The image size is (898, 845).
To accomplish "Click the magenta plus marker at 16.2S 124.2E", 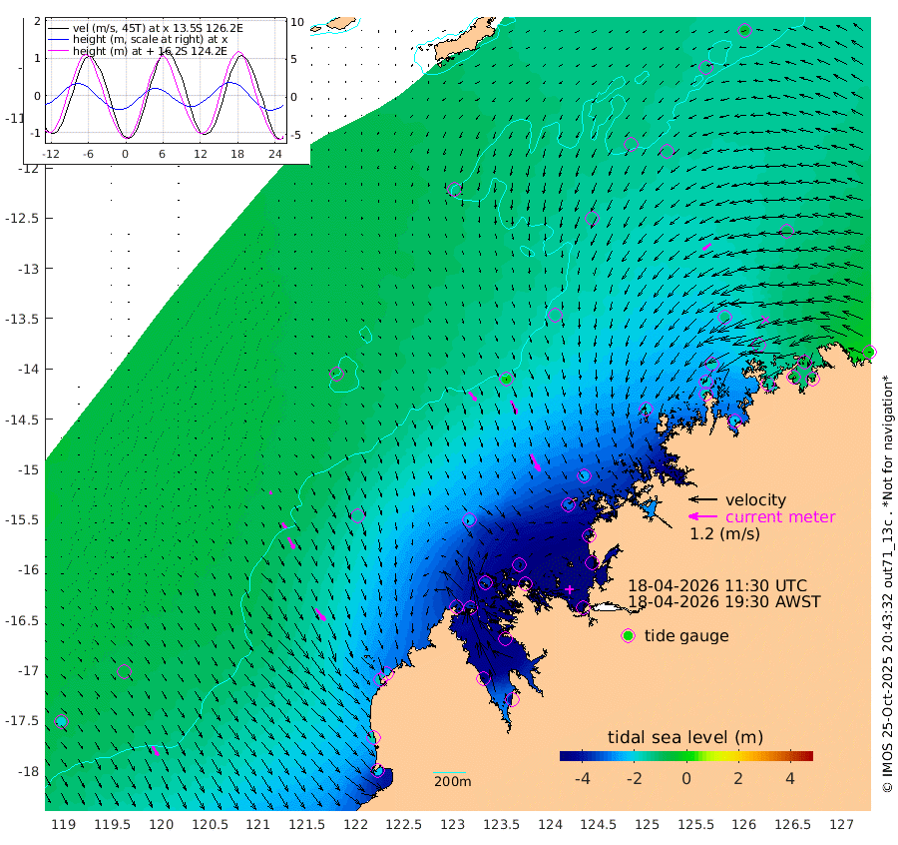I will pyautogui.click(x=570, y=589).
